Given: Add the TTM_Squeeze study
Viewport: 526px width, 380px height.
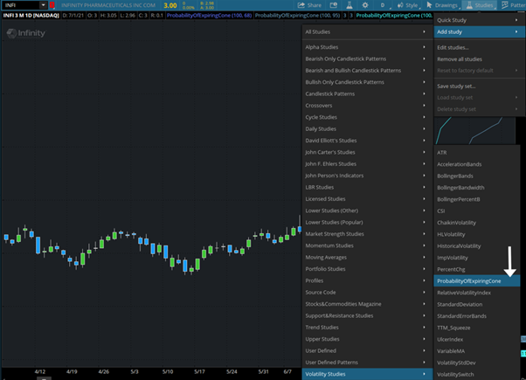Looking at the screenshot, I should tap(477, 328).
